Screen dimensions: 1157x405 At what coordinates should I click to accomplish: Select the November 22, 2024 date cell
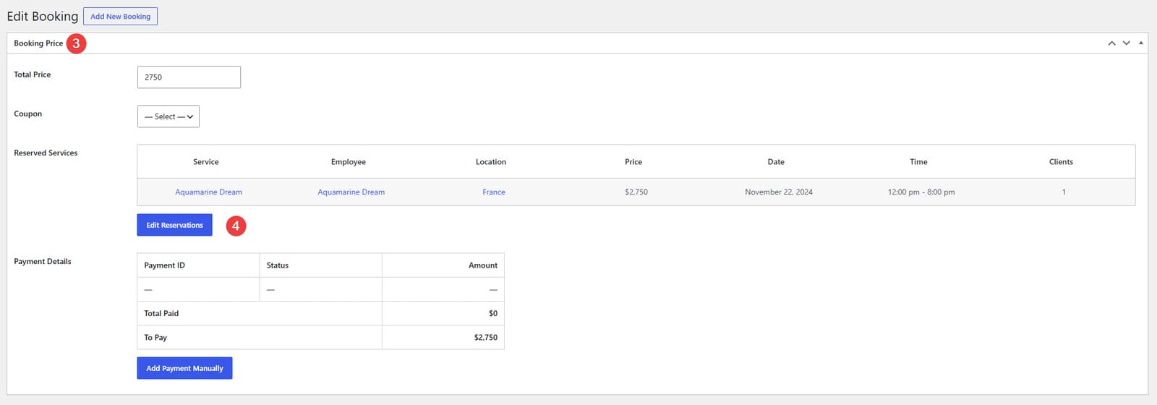(x=779, y=192)
